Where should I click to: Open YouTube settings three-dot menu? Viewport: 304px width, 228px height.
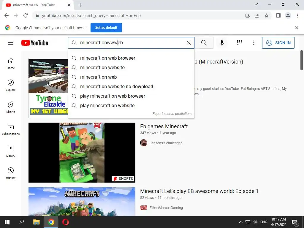(x=254, y=43)
